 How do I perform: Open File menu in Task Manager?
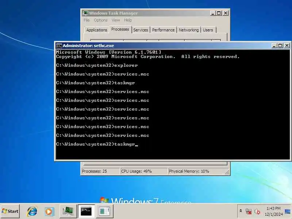[87, 20]
